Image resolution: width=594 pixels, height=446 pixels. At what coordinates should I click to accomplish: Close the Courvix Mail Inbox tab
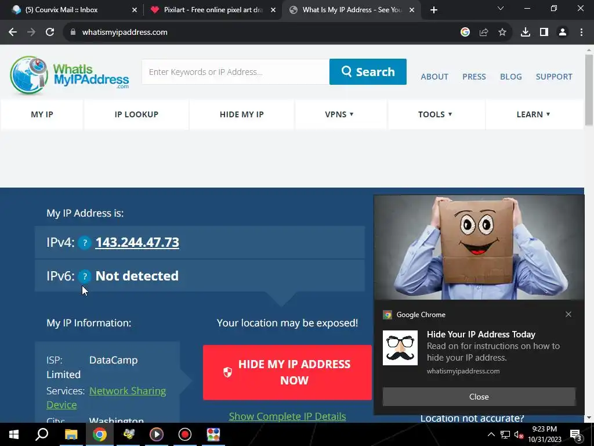click(x=135, y=10)
